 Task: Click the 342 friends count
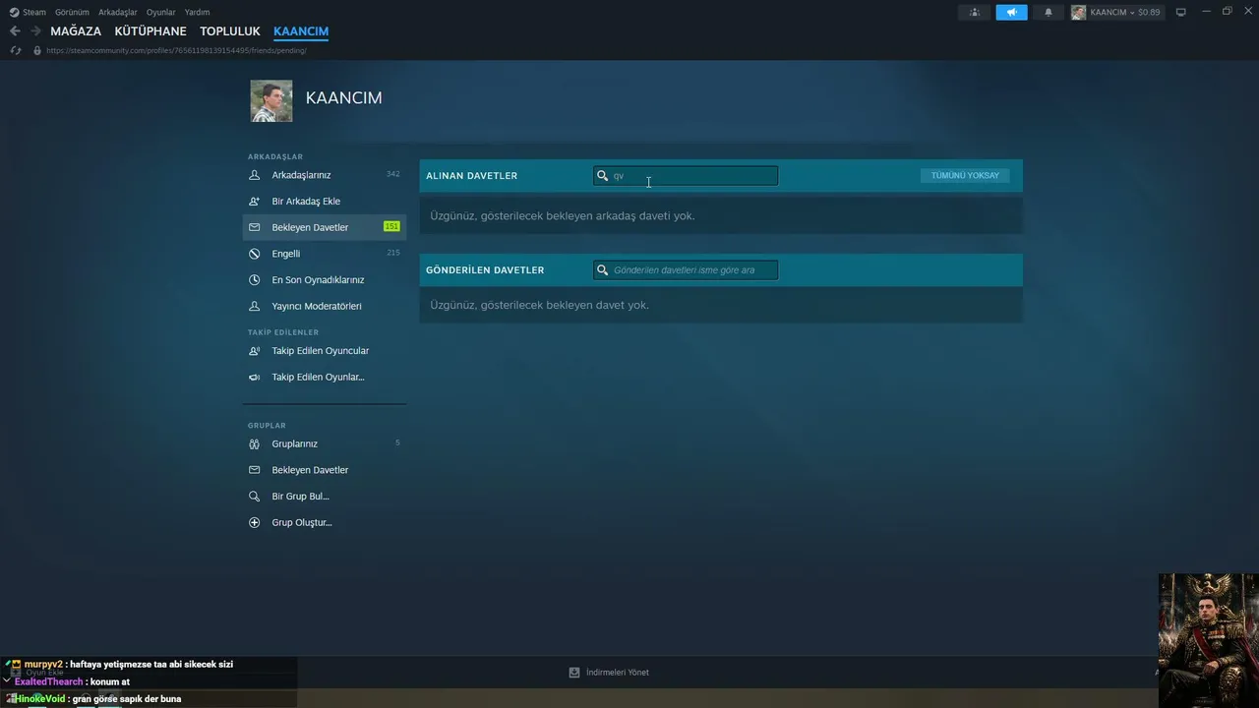pyautogui.click(x=393, y=174)
